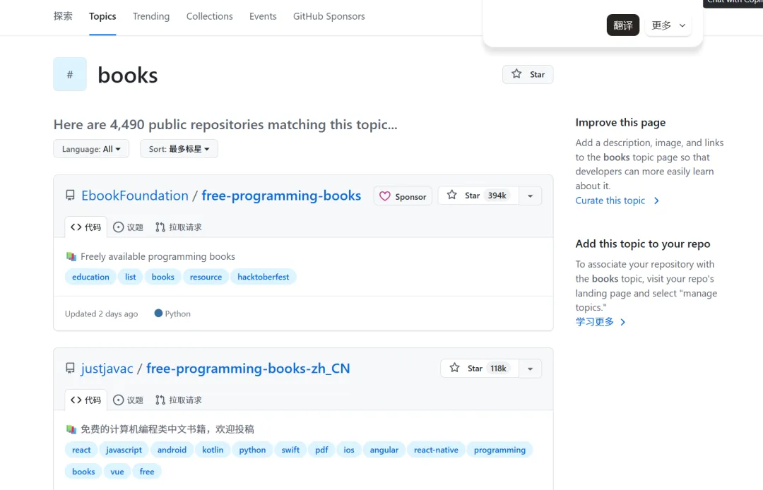
Task: Click the programming topic tag
Action: click(499, 450)
